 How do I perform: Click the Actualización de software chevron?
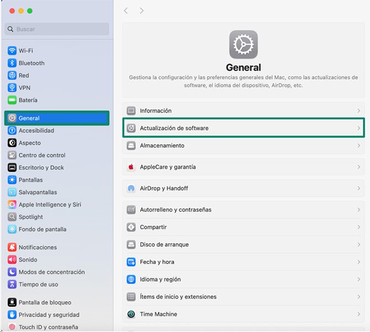point(358,128)
